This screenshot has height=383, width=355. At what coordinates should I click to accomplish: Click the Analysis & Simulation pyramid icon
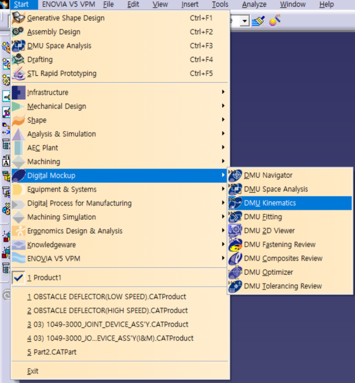(x=18, y=134)
